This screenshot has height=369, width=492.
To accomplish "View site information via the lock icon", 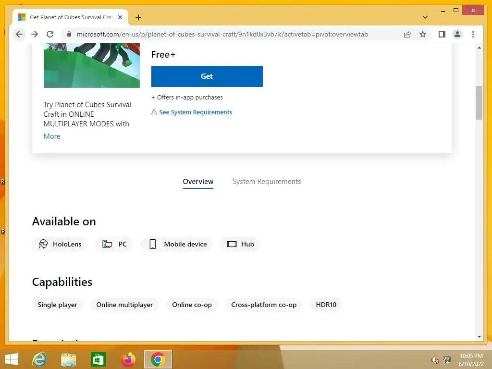I will [69, 34].
